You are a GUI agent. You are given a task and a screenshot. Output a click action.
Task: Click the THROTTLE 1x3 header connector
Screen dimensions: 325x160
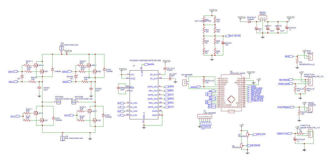pos(310,133)
